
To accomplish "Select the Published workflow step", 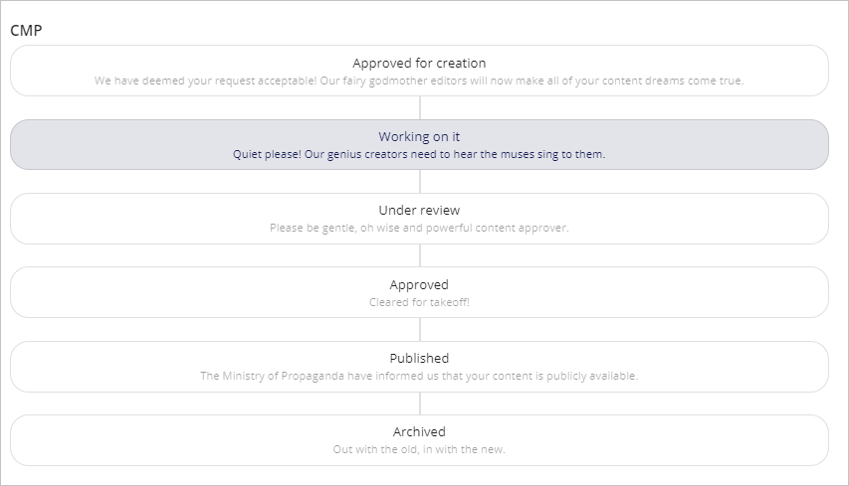I will (x=419, y=358).
